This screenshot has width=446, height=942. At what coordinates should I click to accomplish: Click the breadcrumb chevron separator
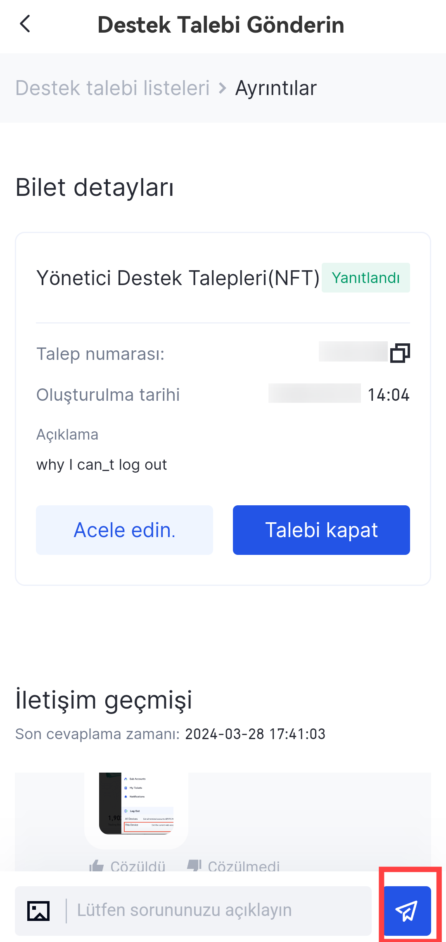[223, 88]
